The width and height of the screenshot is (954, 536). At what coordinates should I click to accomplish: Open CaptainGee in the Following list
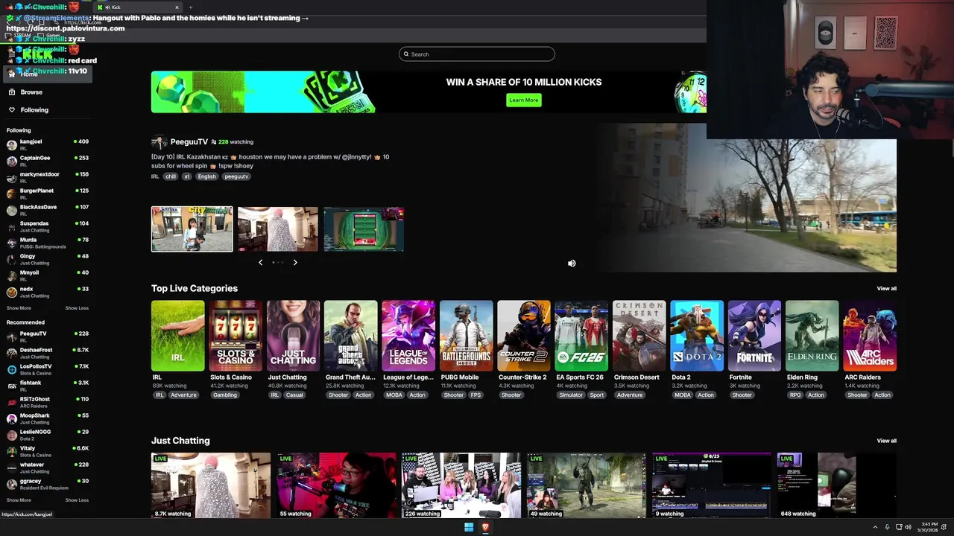tap(48, 161)
